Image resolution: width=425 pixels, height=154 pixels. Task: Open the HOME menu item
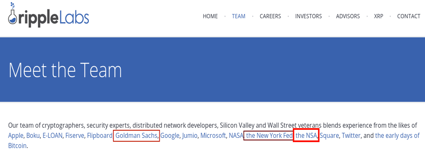210,16
